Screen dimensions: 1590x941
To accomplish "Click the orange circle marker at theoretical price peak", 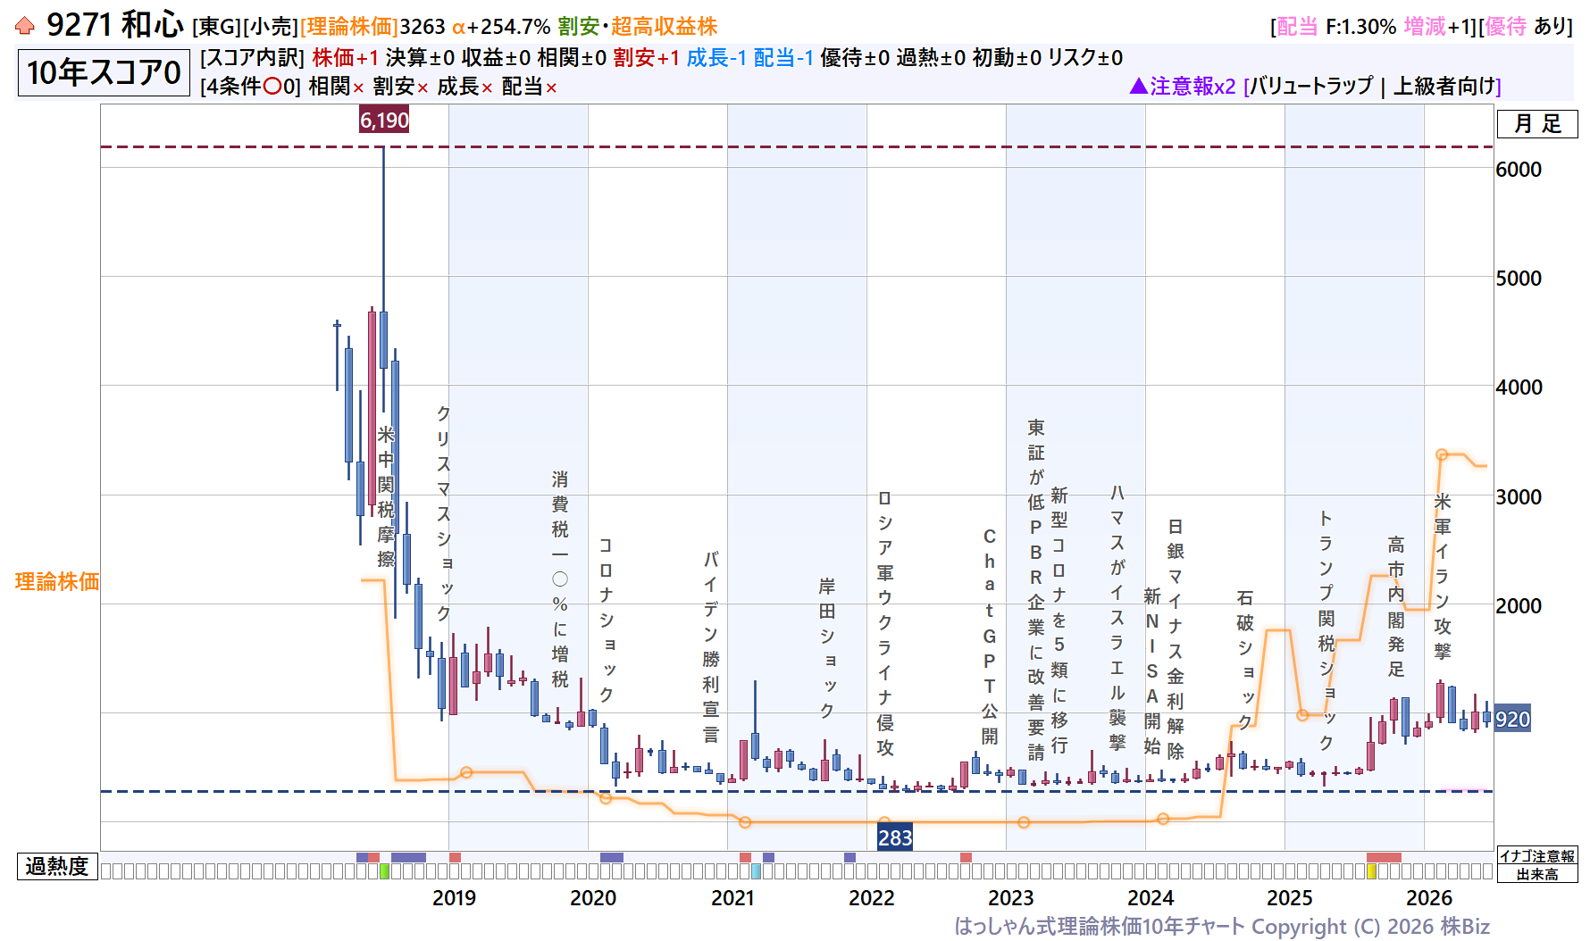I will tap(1442, 454).
